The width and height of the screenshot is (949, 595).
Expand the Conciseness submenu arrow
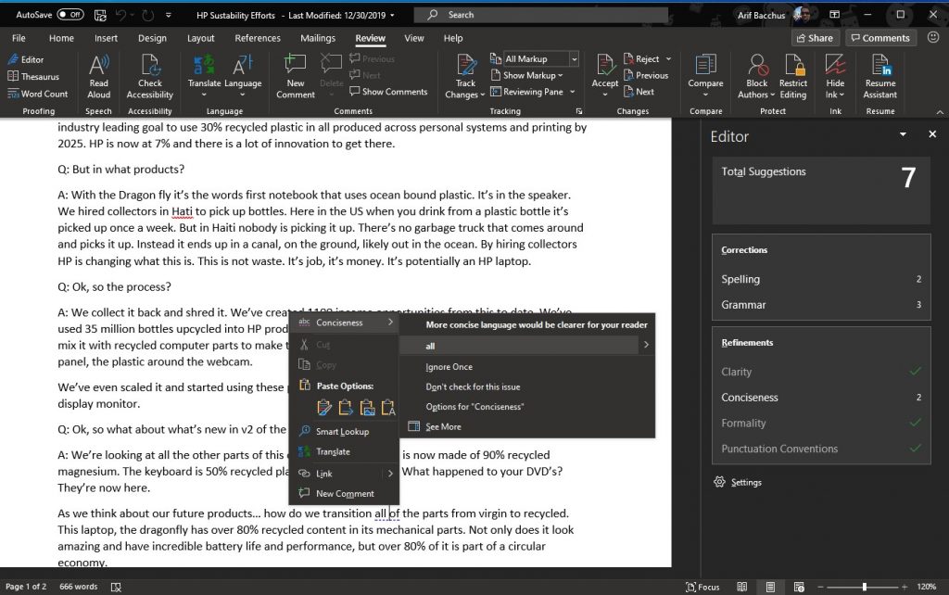click(x=390, y=322)
